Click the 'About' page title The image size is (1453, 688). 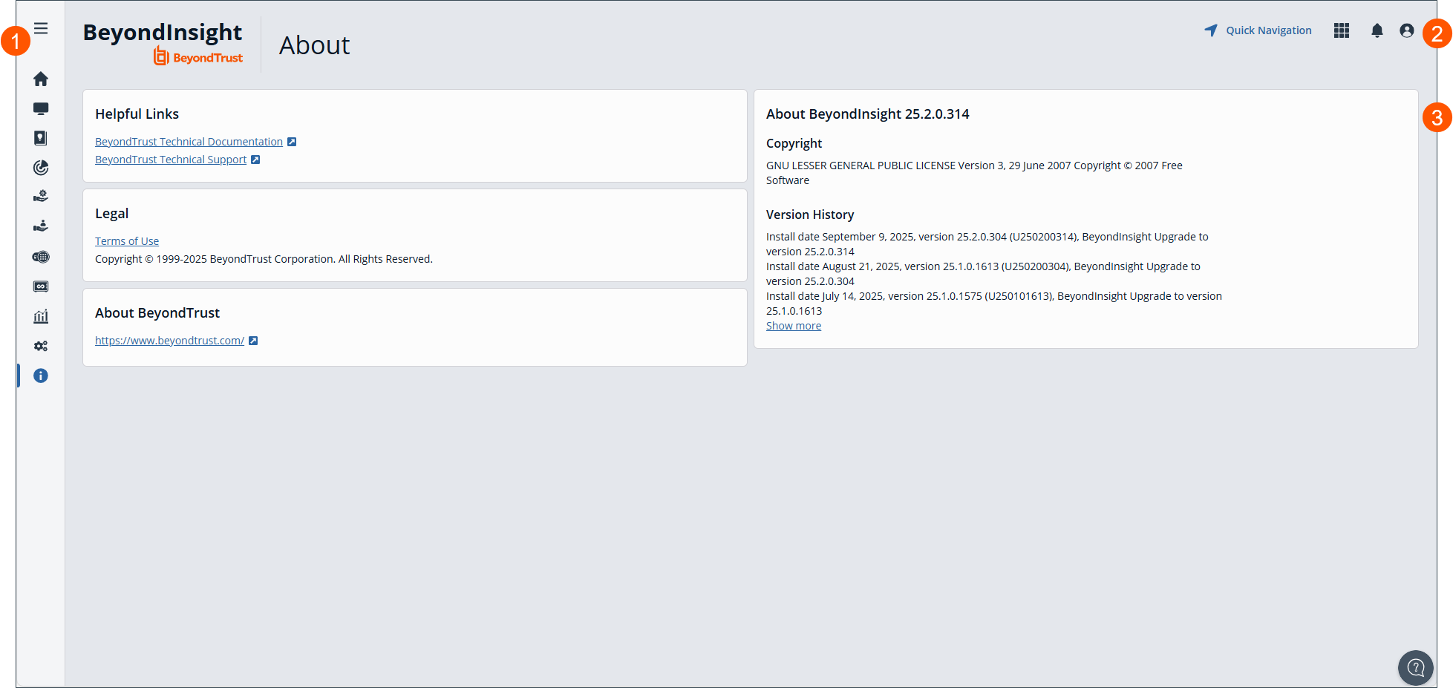[314, 45]
